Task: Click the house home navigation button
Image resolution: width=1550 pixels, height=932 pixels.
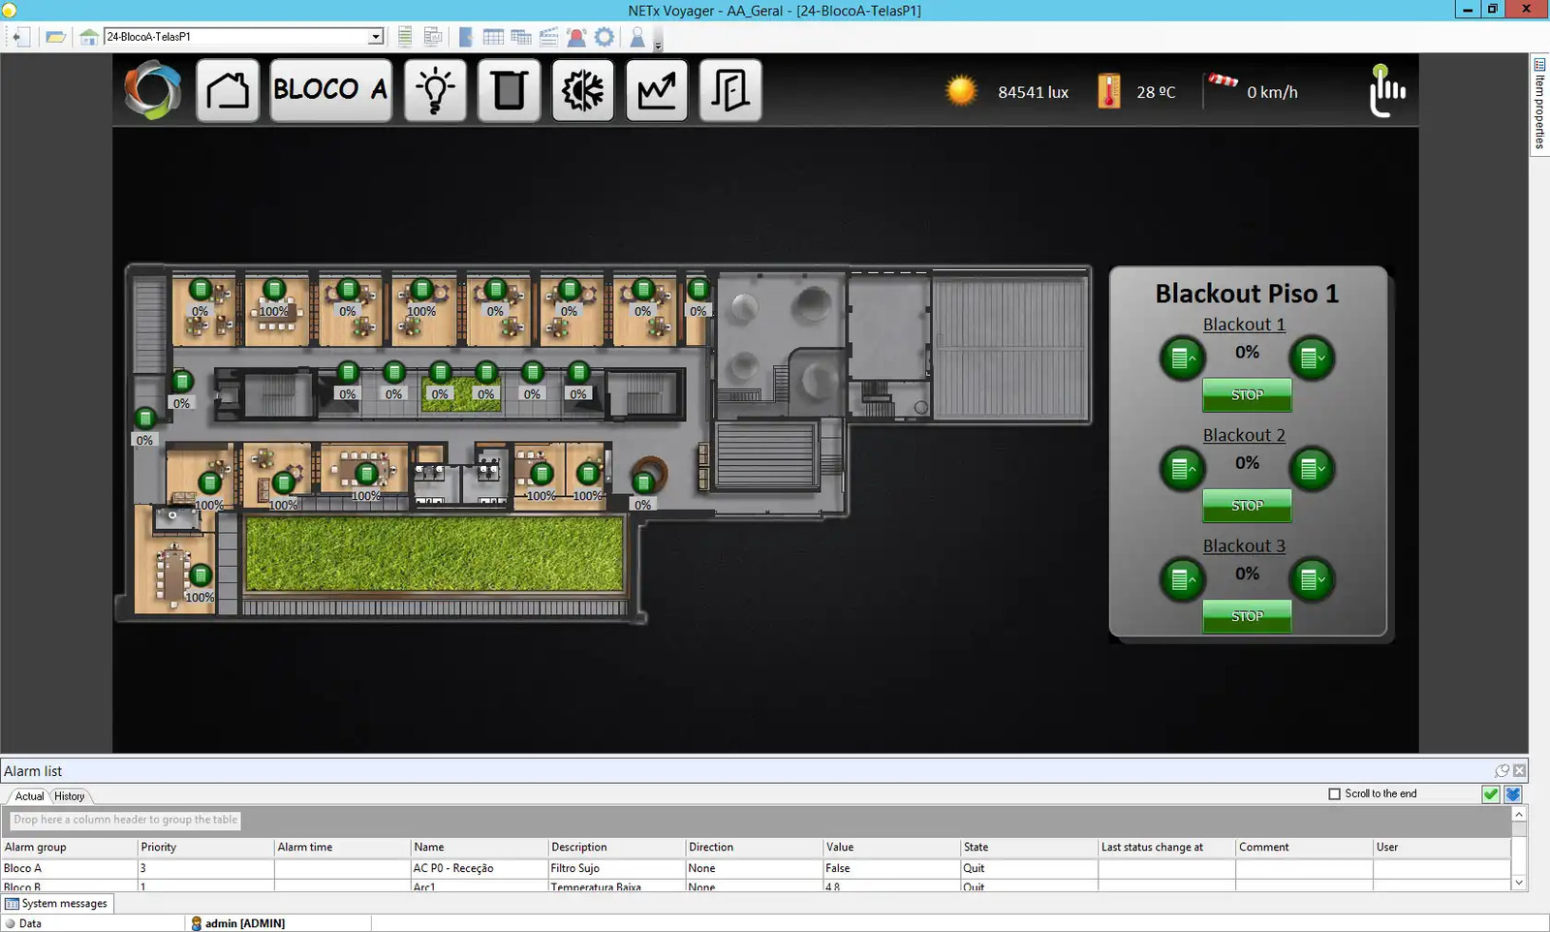Action: click(228, 91)
